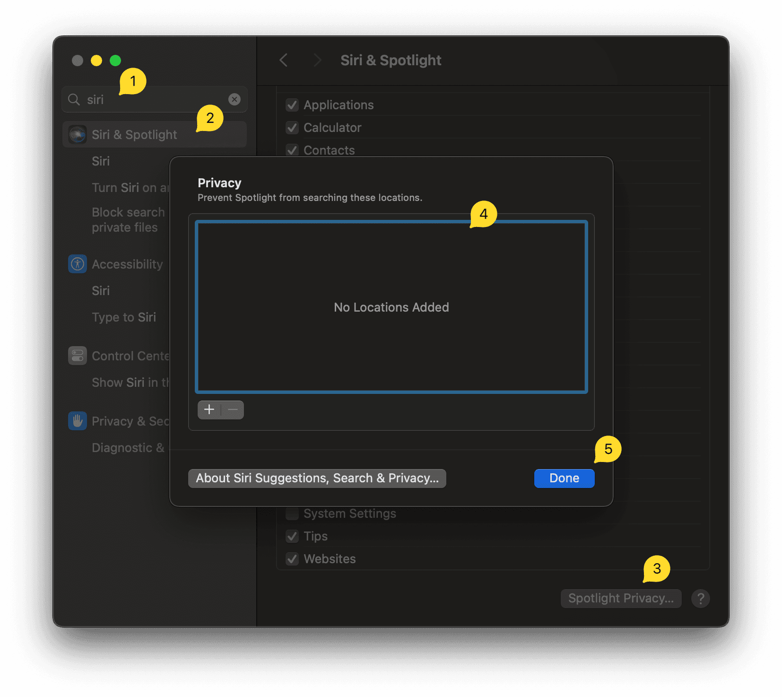Select 'Type to Siri' search result

click(124, 317)
